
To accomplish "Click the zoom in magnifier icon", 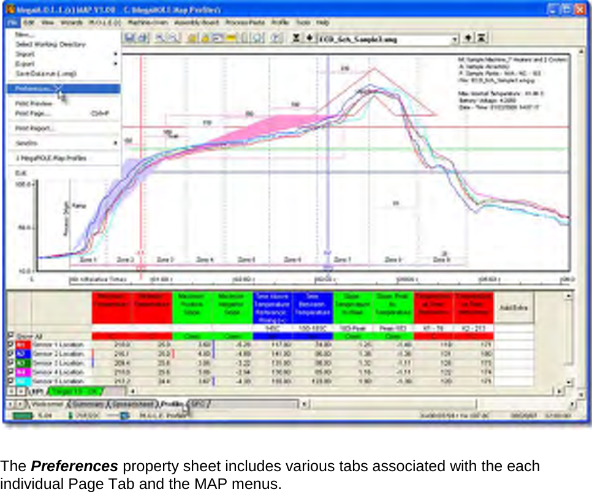I will [x=160, y=38].
